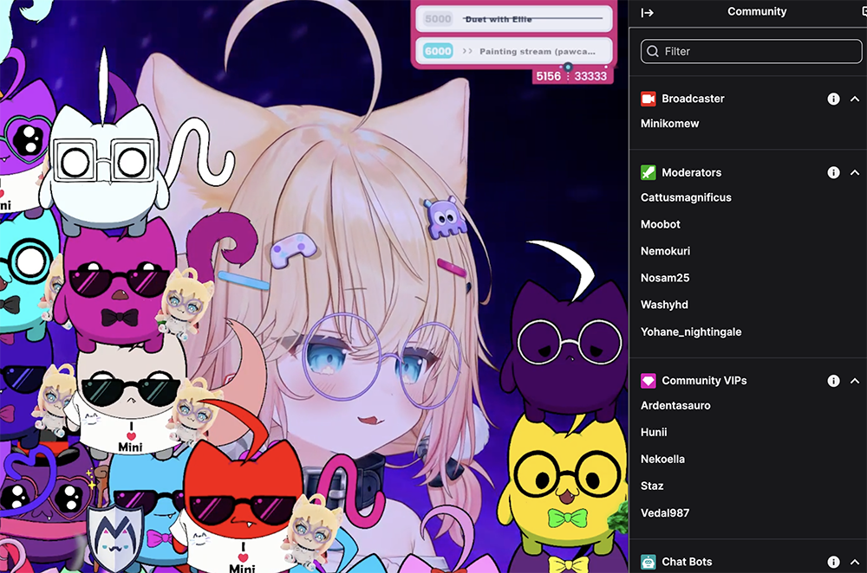Click the goal progress slider knob

568,67
